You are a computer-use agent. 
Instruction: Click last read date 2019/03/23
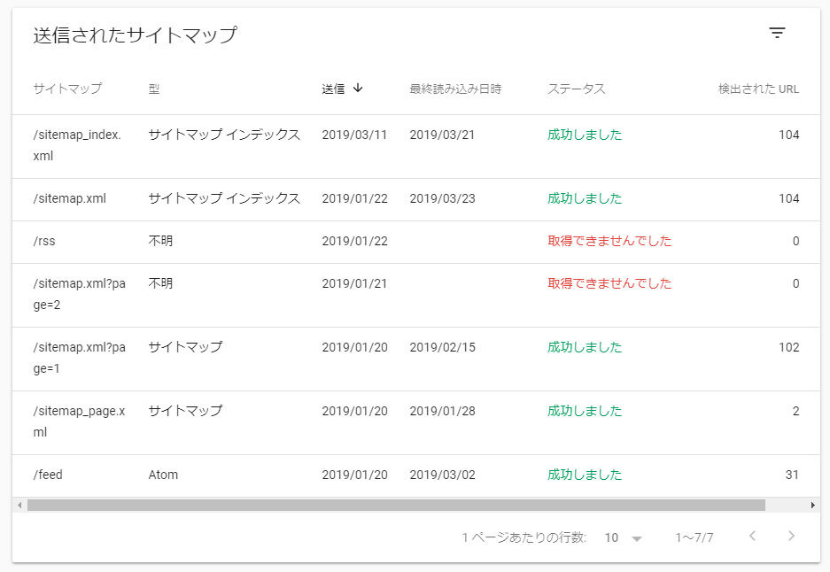coord(442,198)
